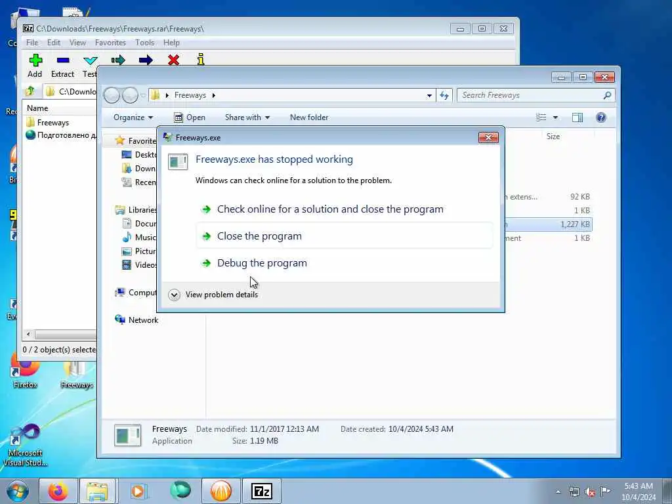Open the Organize dropdown menu

point(133,117)
